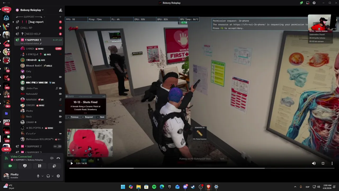
Task: Open the server folder icon in sidebar
Action: (6, 113)
